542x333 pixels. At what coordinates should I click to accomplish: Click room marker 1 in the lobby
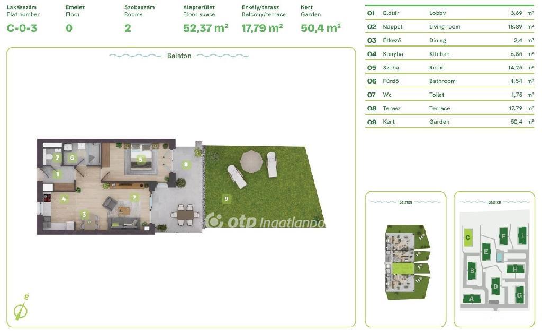click(x=58, y=174)
